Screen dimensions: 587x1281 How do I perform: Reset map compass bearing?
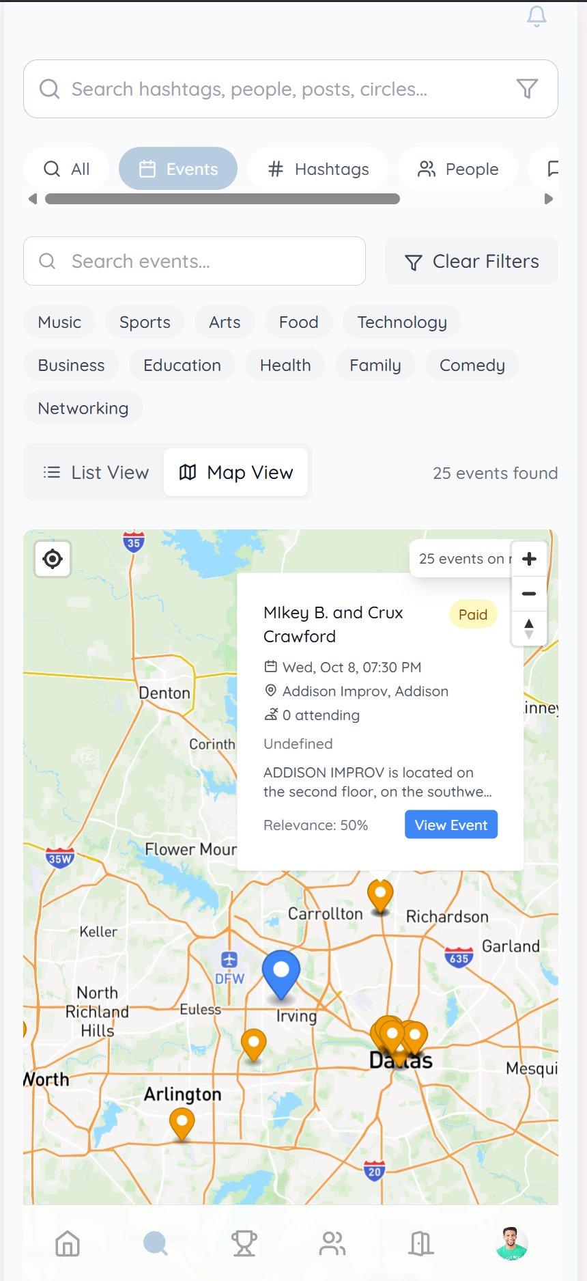[x=529, y=629]
